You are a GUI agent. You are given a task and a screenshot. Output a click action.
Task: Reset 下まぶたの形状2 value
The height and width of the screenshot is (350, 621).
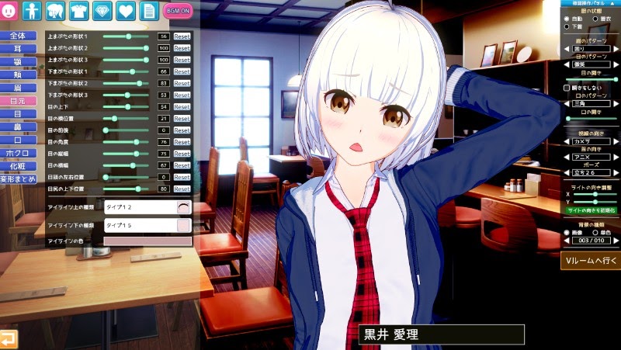(182, 84)
